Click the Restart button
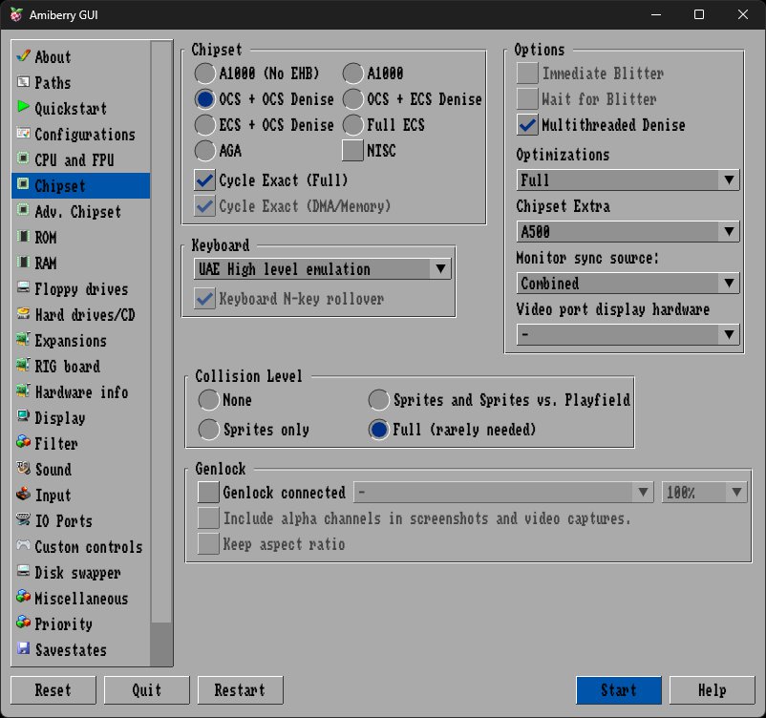 point(240,689)
